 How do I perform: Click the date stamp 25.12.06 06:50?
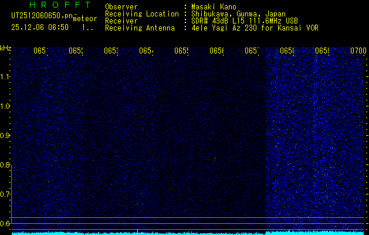pos(40,28)
